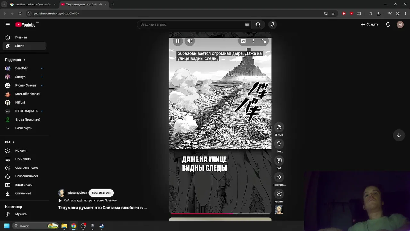Open the browser extensions puzzle icon

coord(359,13)
